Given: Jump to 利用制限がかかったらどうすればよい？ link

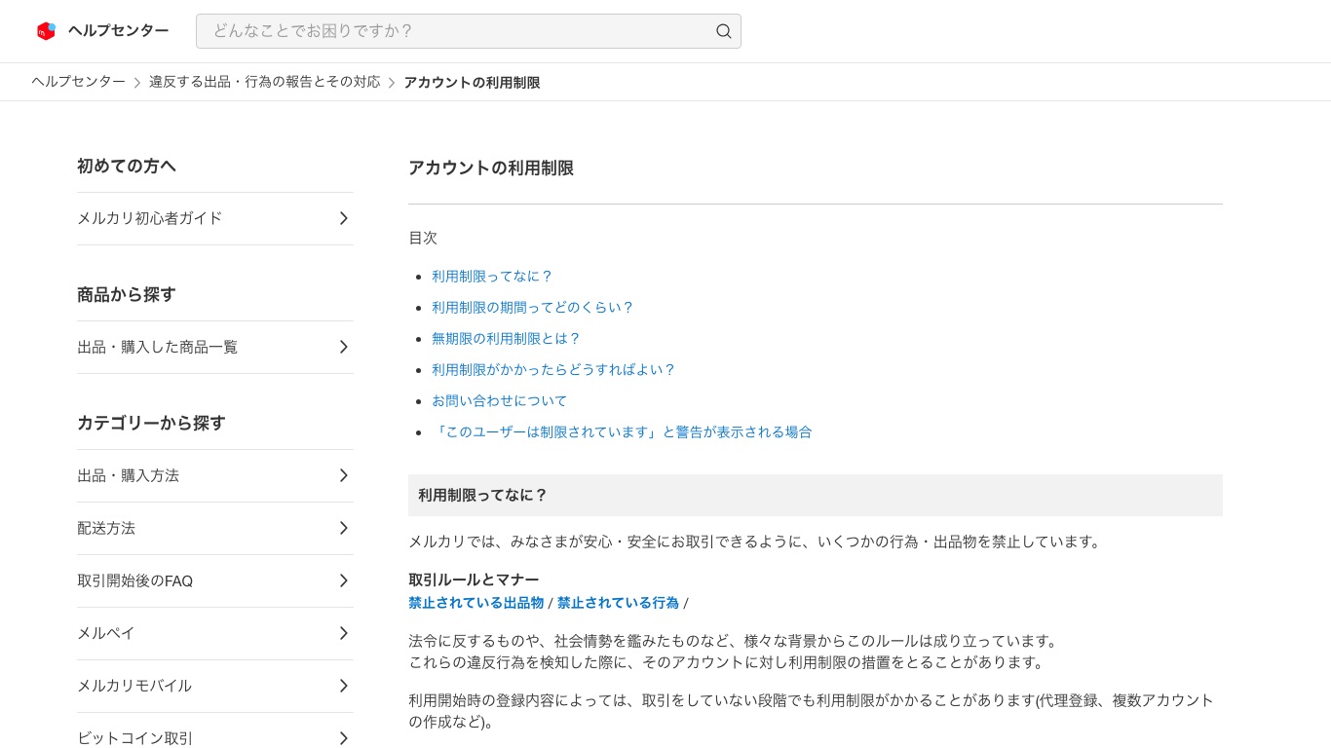Looking at the screenshot, I should tap(553, 370).
